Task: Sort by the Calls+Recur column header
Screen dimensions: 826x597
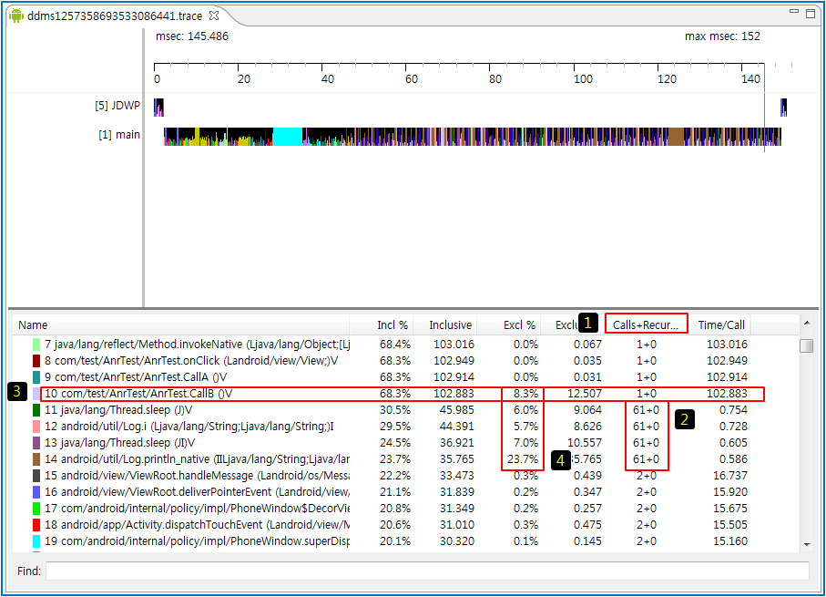Action: [646, 324]
